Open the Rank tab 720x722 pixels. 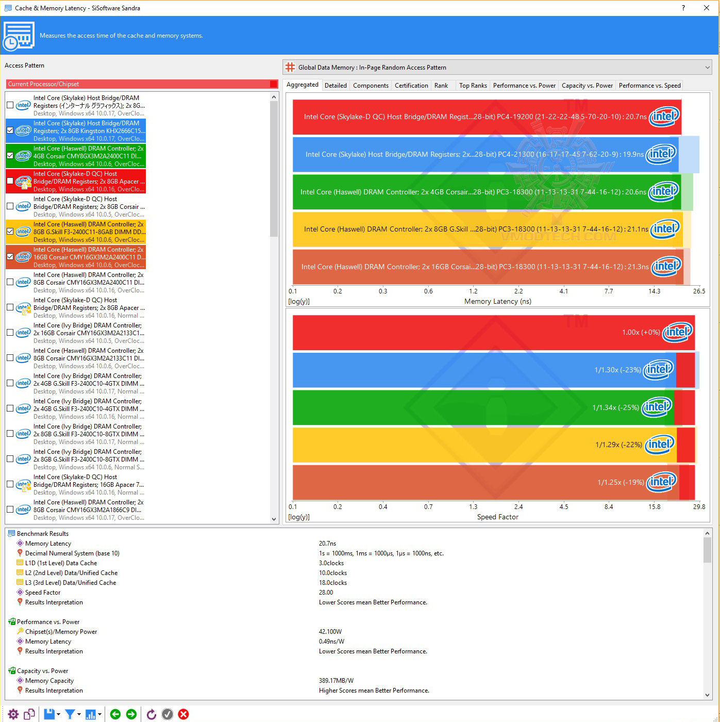[441, 86]
